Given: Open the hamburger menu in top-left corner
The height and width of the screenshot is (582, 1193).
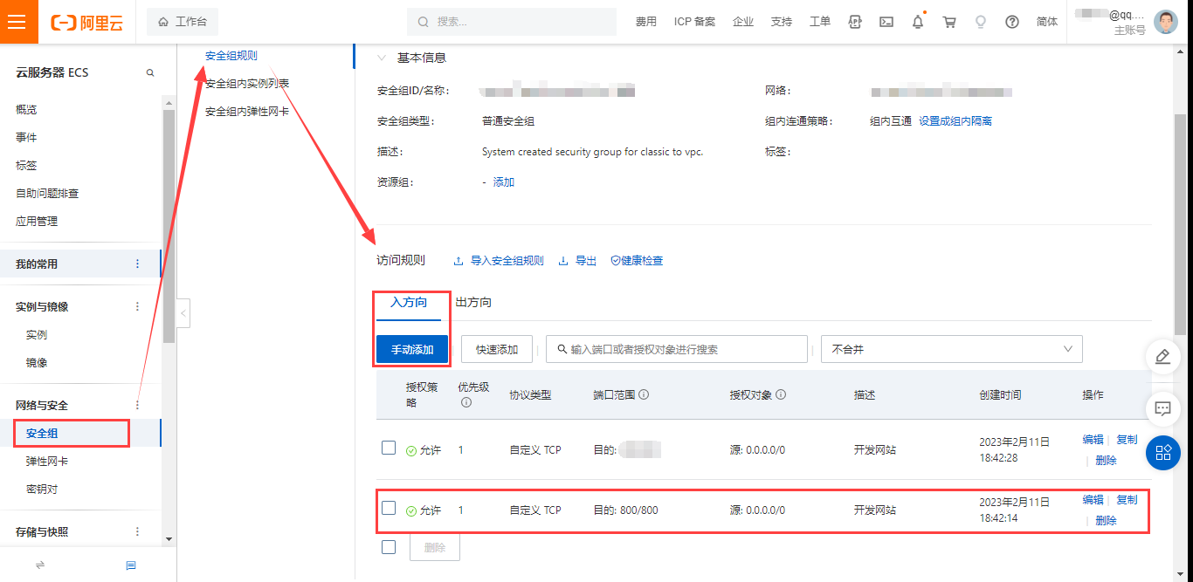Looking at the screenshot, I should click(18, 22).
